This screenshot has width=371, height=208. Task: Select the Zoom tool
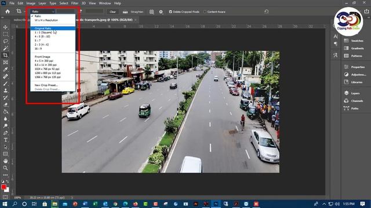pyautogui.click(x=5, y=168)
